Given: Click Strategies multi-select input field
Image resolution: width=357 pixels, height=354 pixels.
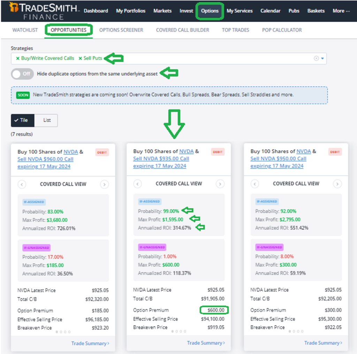Looking at the screenshot, I should (x=168, y=58).
